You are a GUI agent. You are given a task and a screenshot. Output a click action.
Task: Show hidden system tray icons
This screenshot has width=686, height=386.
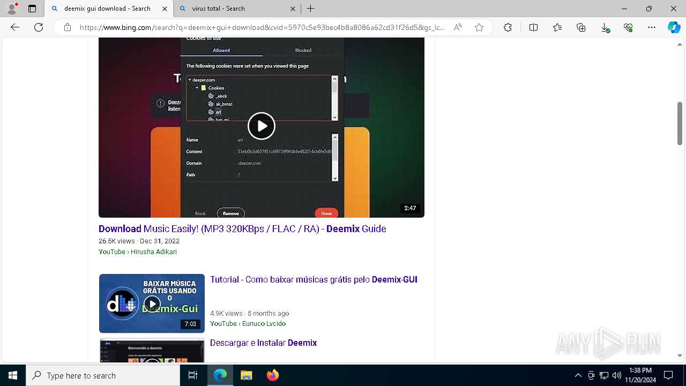point(578,375)
